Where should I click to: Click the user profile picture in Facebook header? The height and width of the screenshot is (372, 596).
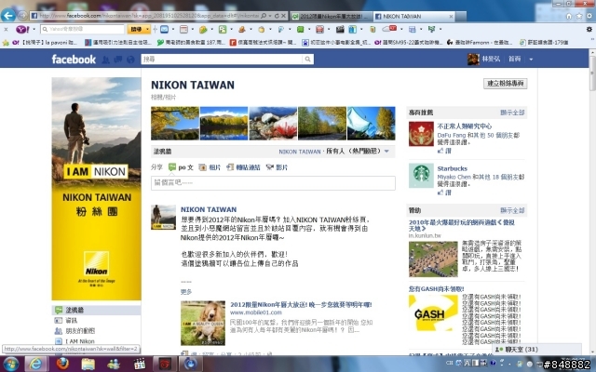coord(473,60)
